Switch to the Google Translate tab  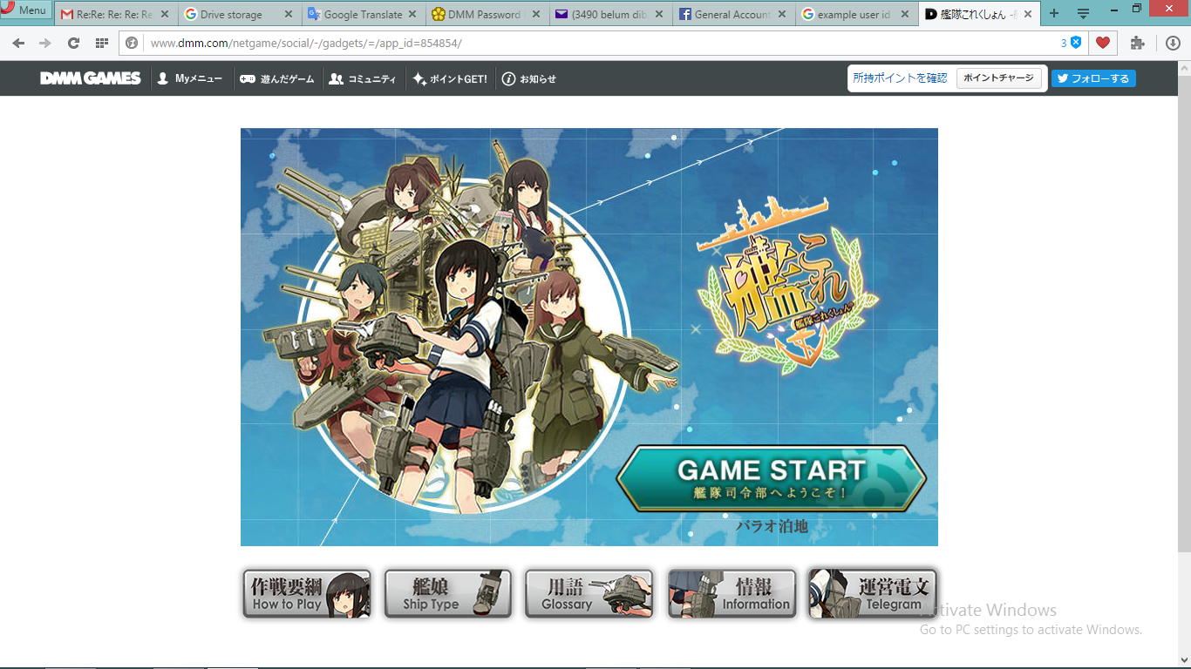coord(363,15)
